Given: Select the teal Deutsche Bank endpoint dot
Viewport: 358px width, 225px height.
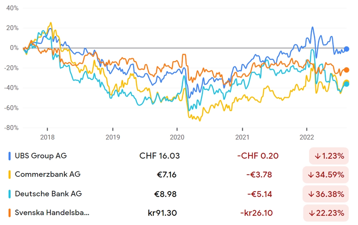Looking at the screenshot, I should [346, 84].
